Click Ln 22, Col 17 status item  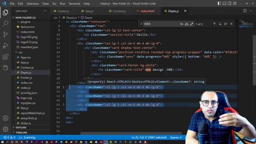[x=149, y=138]
